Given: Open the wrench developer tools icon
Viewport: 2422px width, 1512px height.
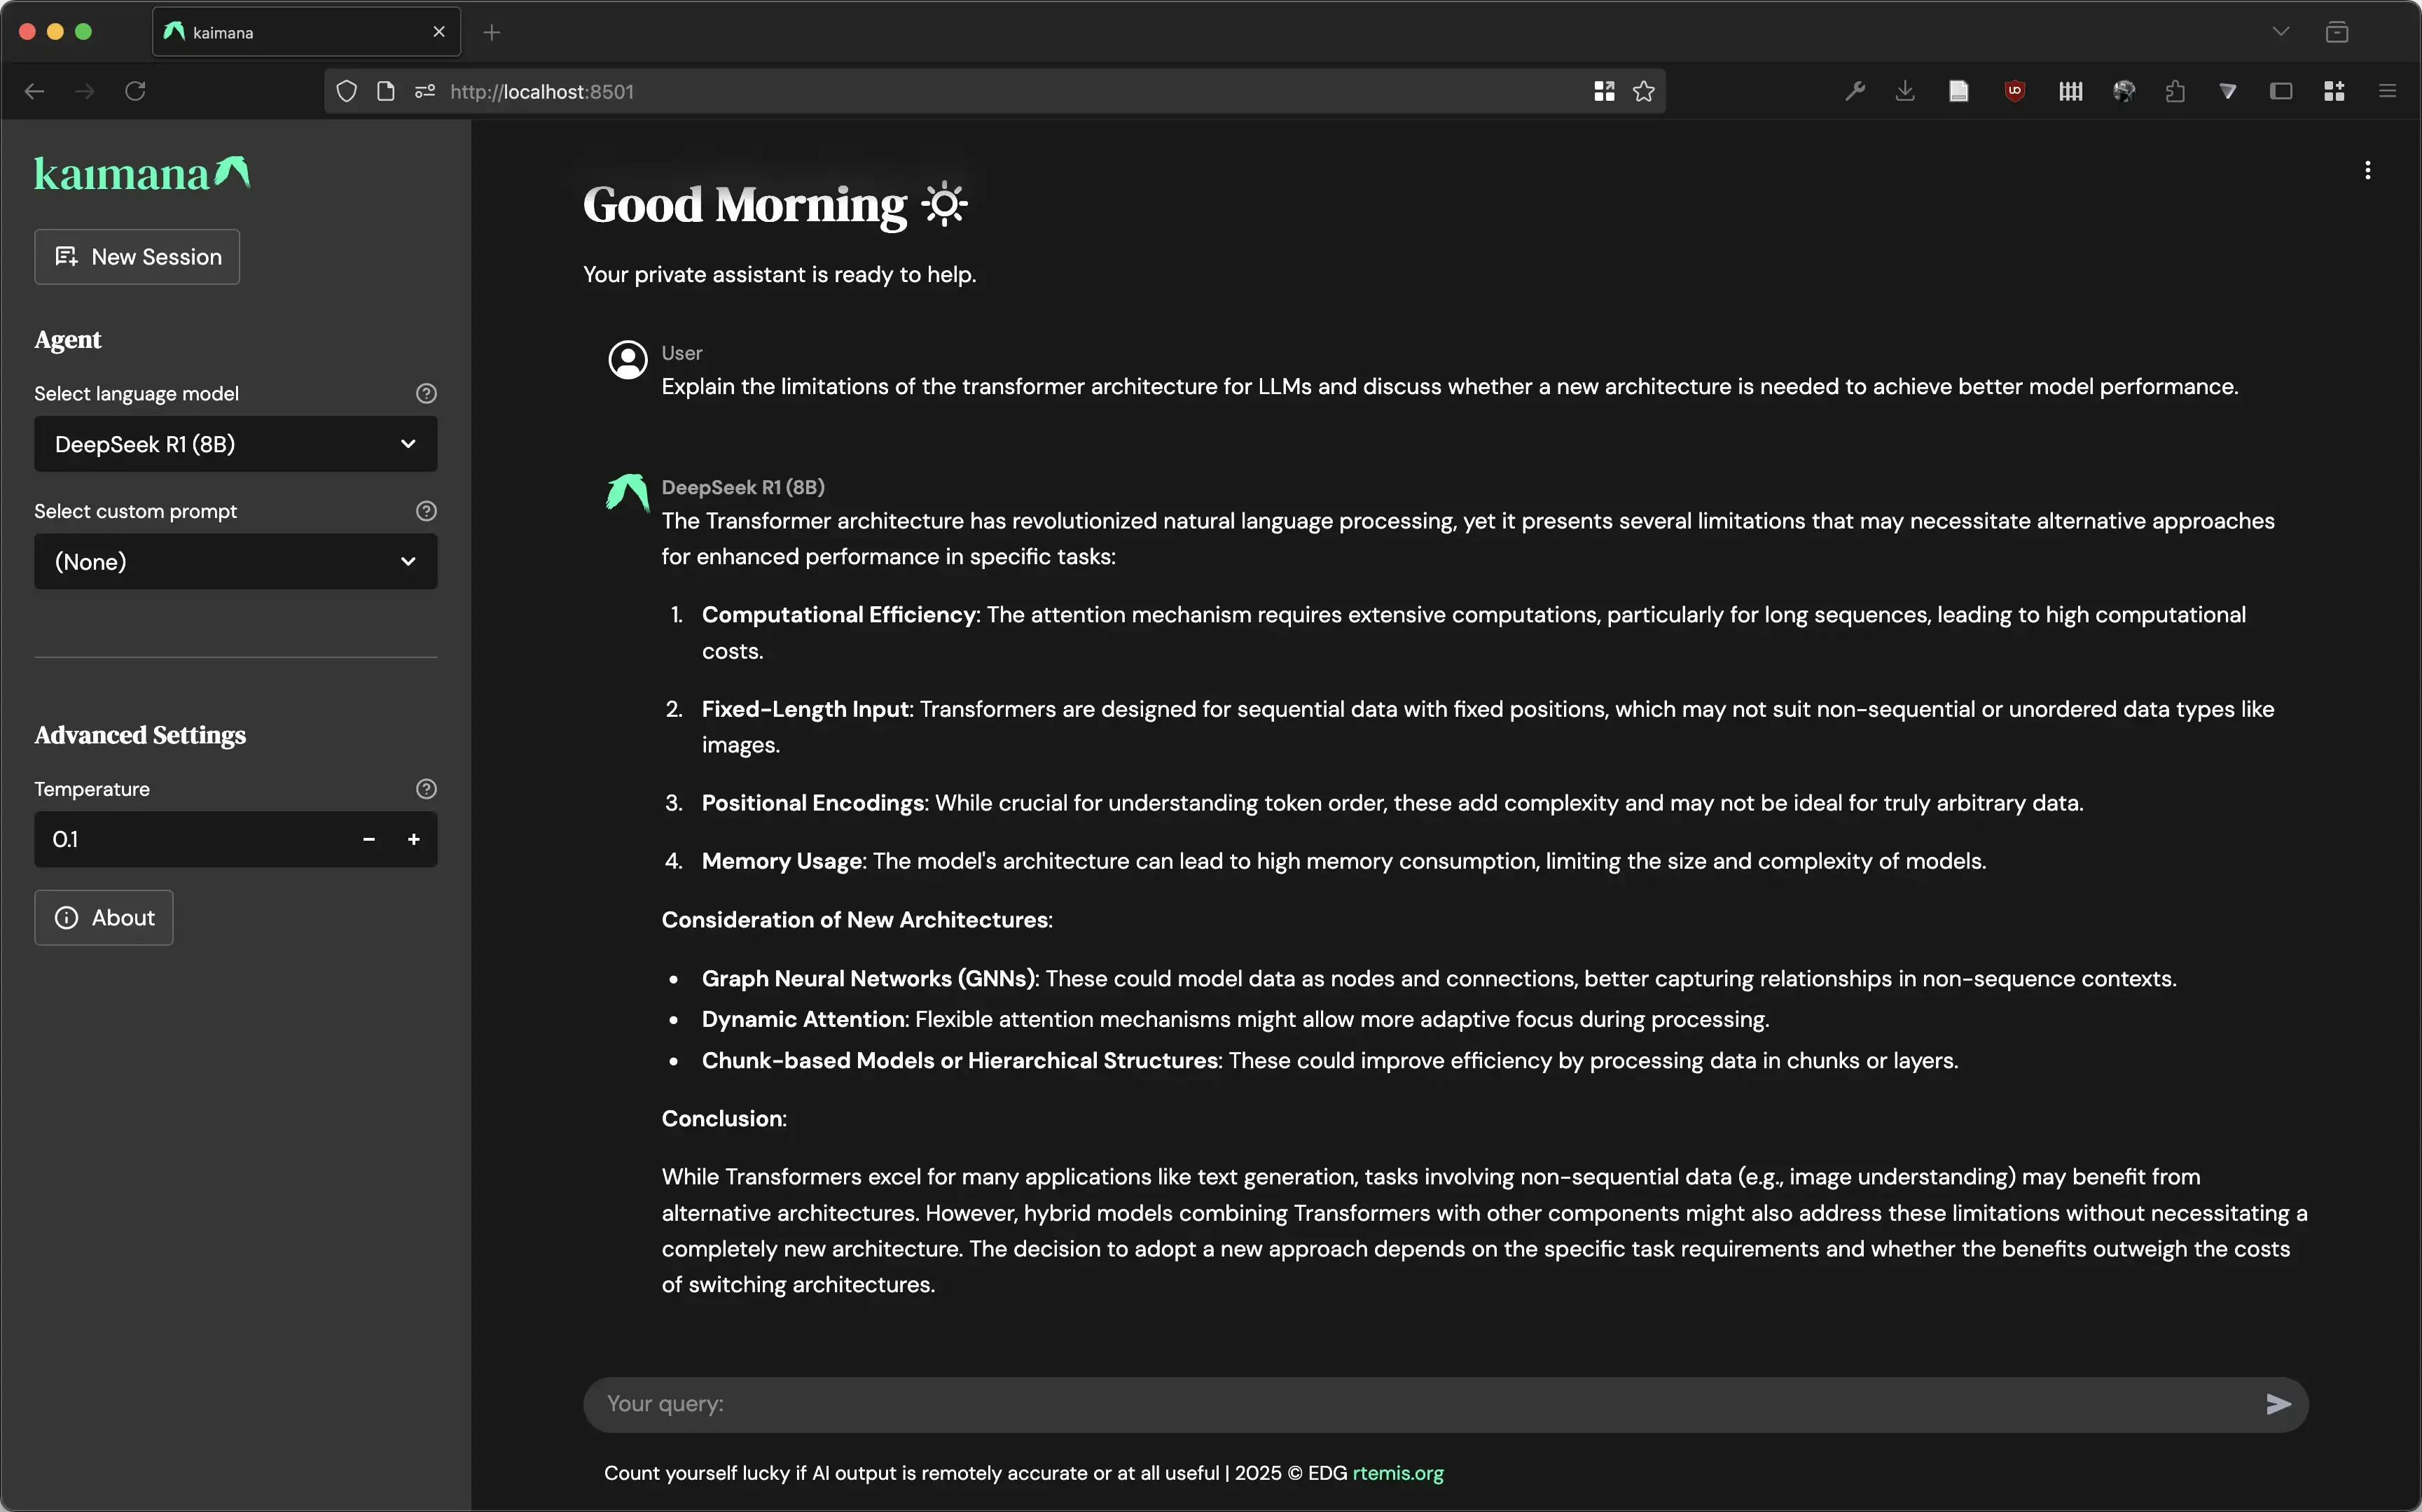Looking at the screenshot, I should (x=1855, y=91).
